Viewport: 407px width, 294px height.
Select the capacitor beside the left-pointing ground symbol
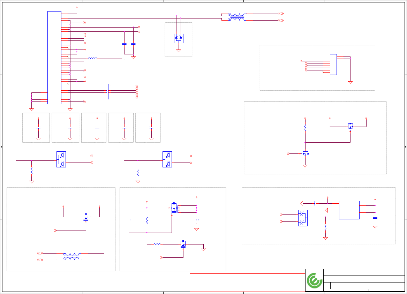(x=315, y=203)
